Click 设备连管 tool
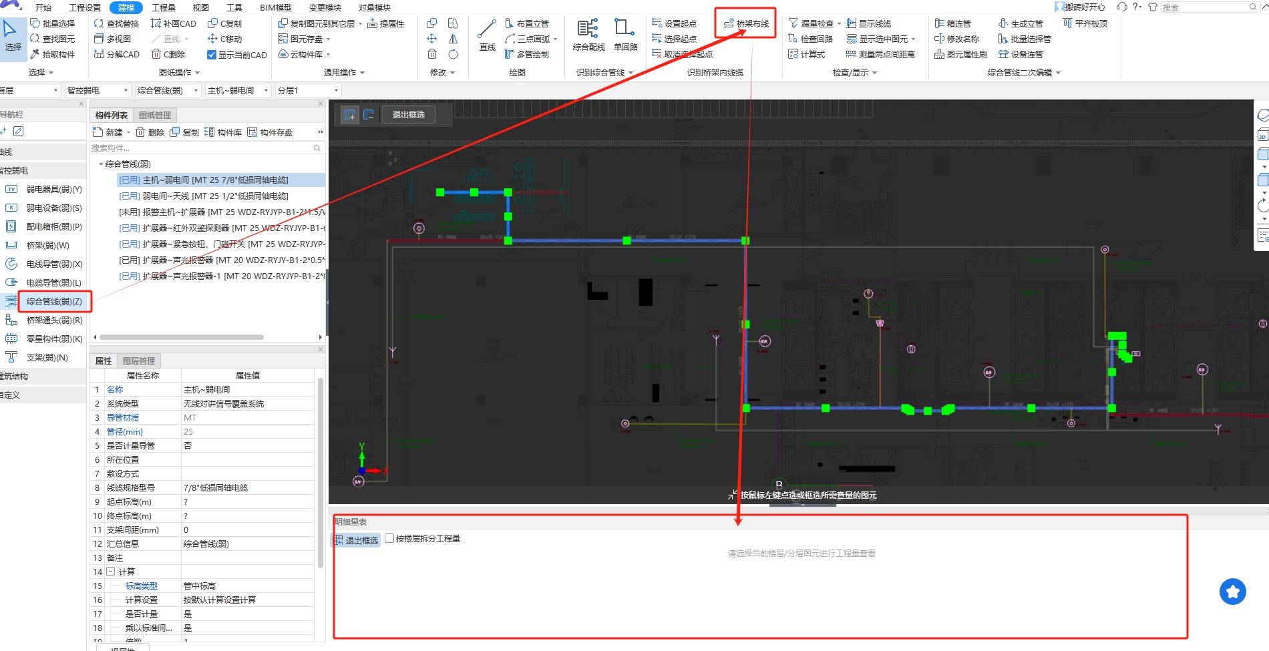This screenshot has width=1269, height=651. click(1021, 54)
